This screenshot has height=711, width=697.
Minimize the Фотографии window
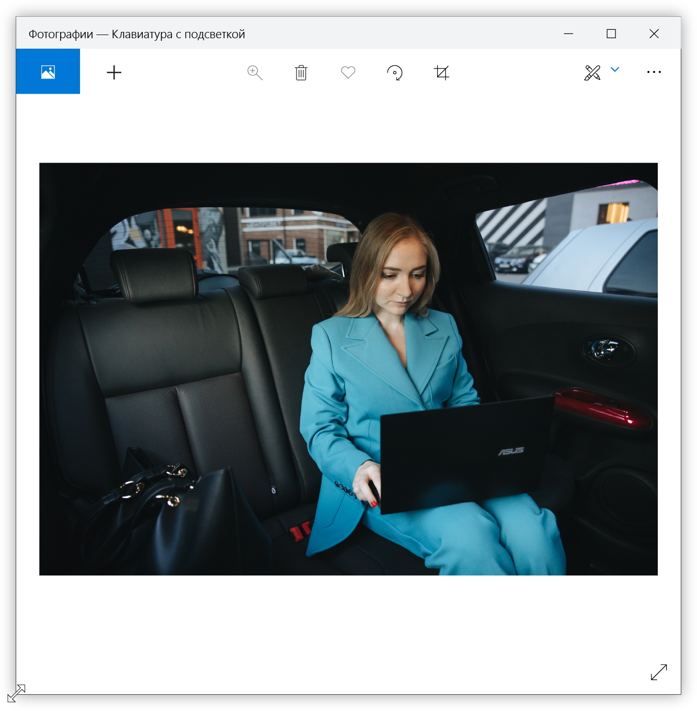(x=568, y=33)
